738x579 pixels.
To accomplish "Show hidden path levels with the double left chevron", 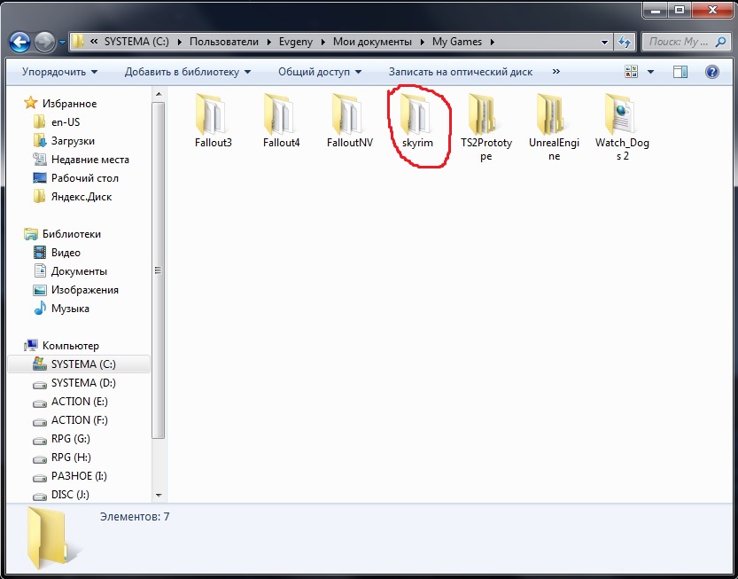I will tap(94, 42).
